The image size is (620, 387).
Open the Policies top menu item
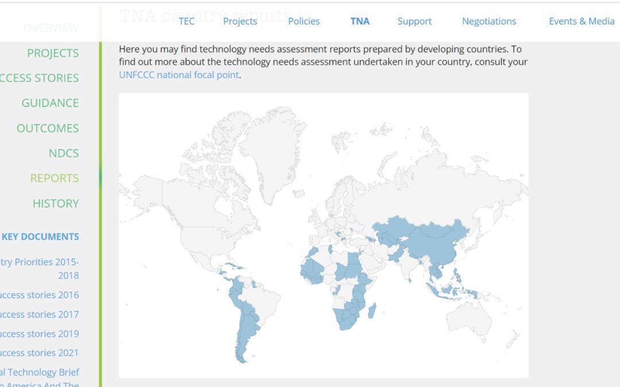click(x=304, y=21)
